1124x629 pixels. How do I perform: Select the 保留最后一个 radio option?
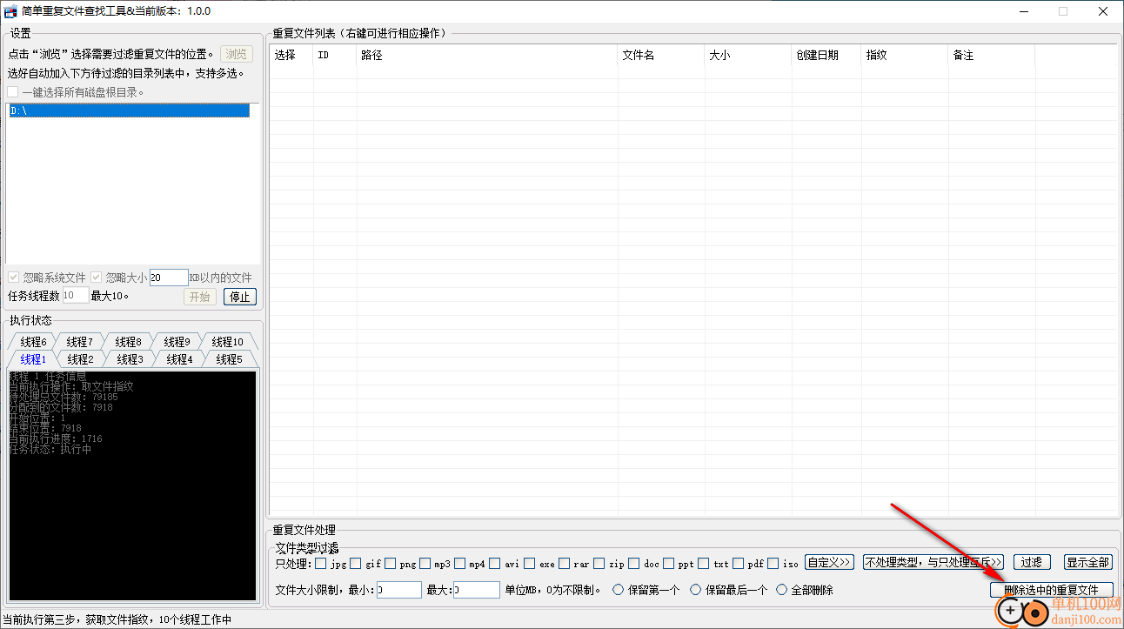coord(729,590)
